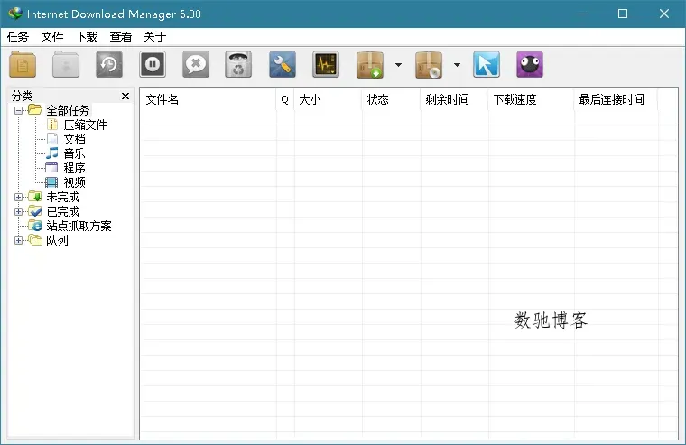Open the 下载 menu

[87, 37]
